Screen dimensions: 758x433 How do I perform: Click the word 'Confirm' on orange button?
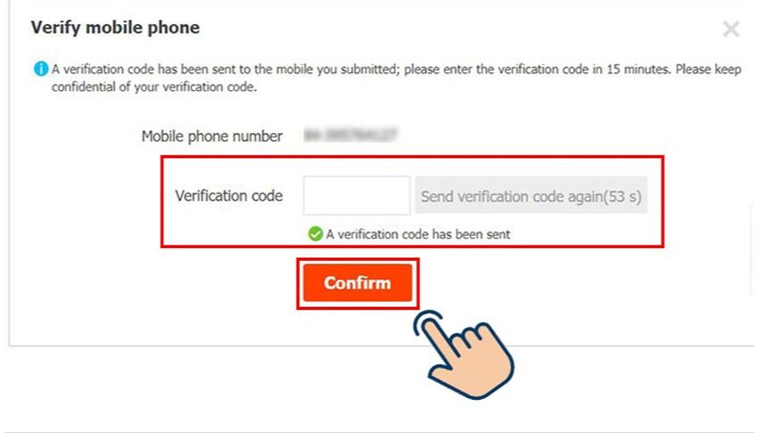pos(358,282)
